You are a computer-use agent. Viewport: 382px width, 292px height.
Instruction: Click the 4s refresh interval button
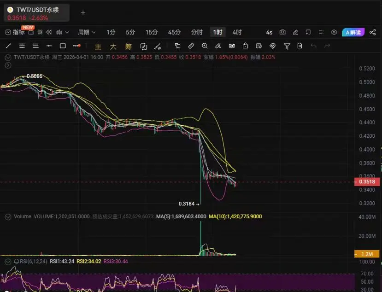269,32
